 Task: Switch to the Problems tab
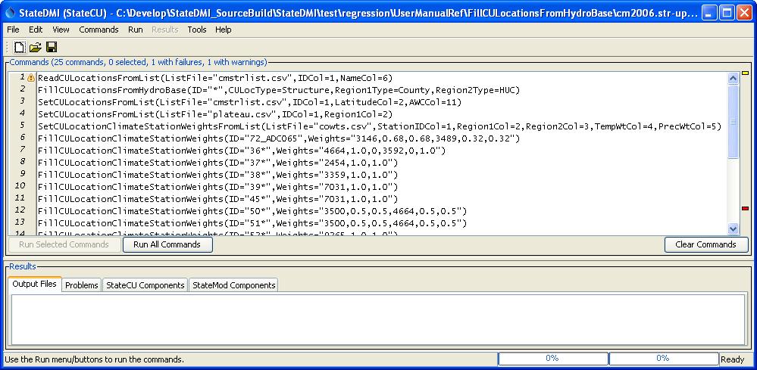[x=82, y=285]
